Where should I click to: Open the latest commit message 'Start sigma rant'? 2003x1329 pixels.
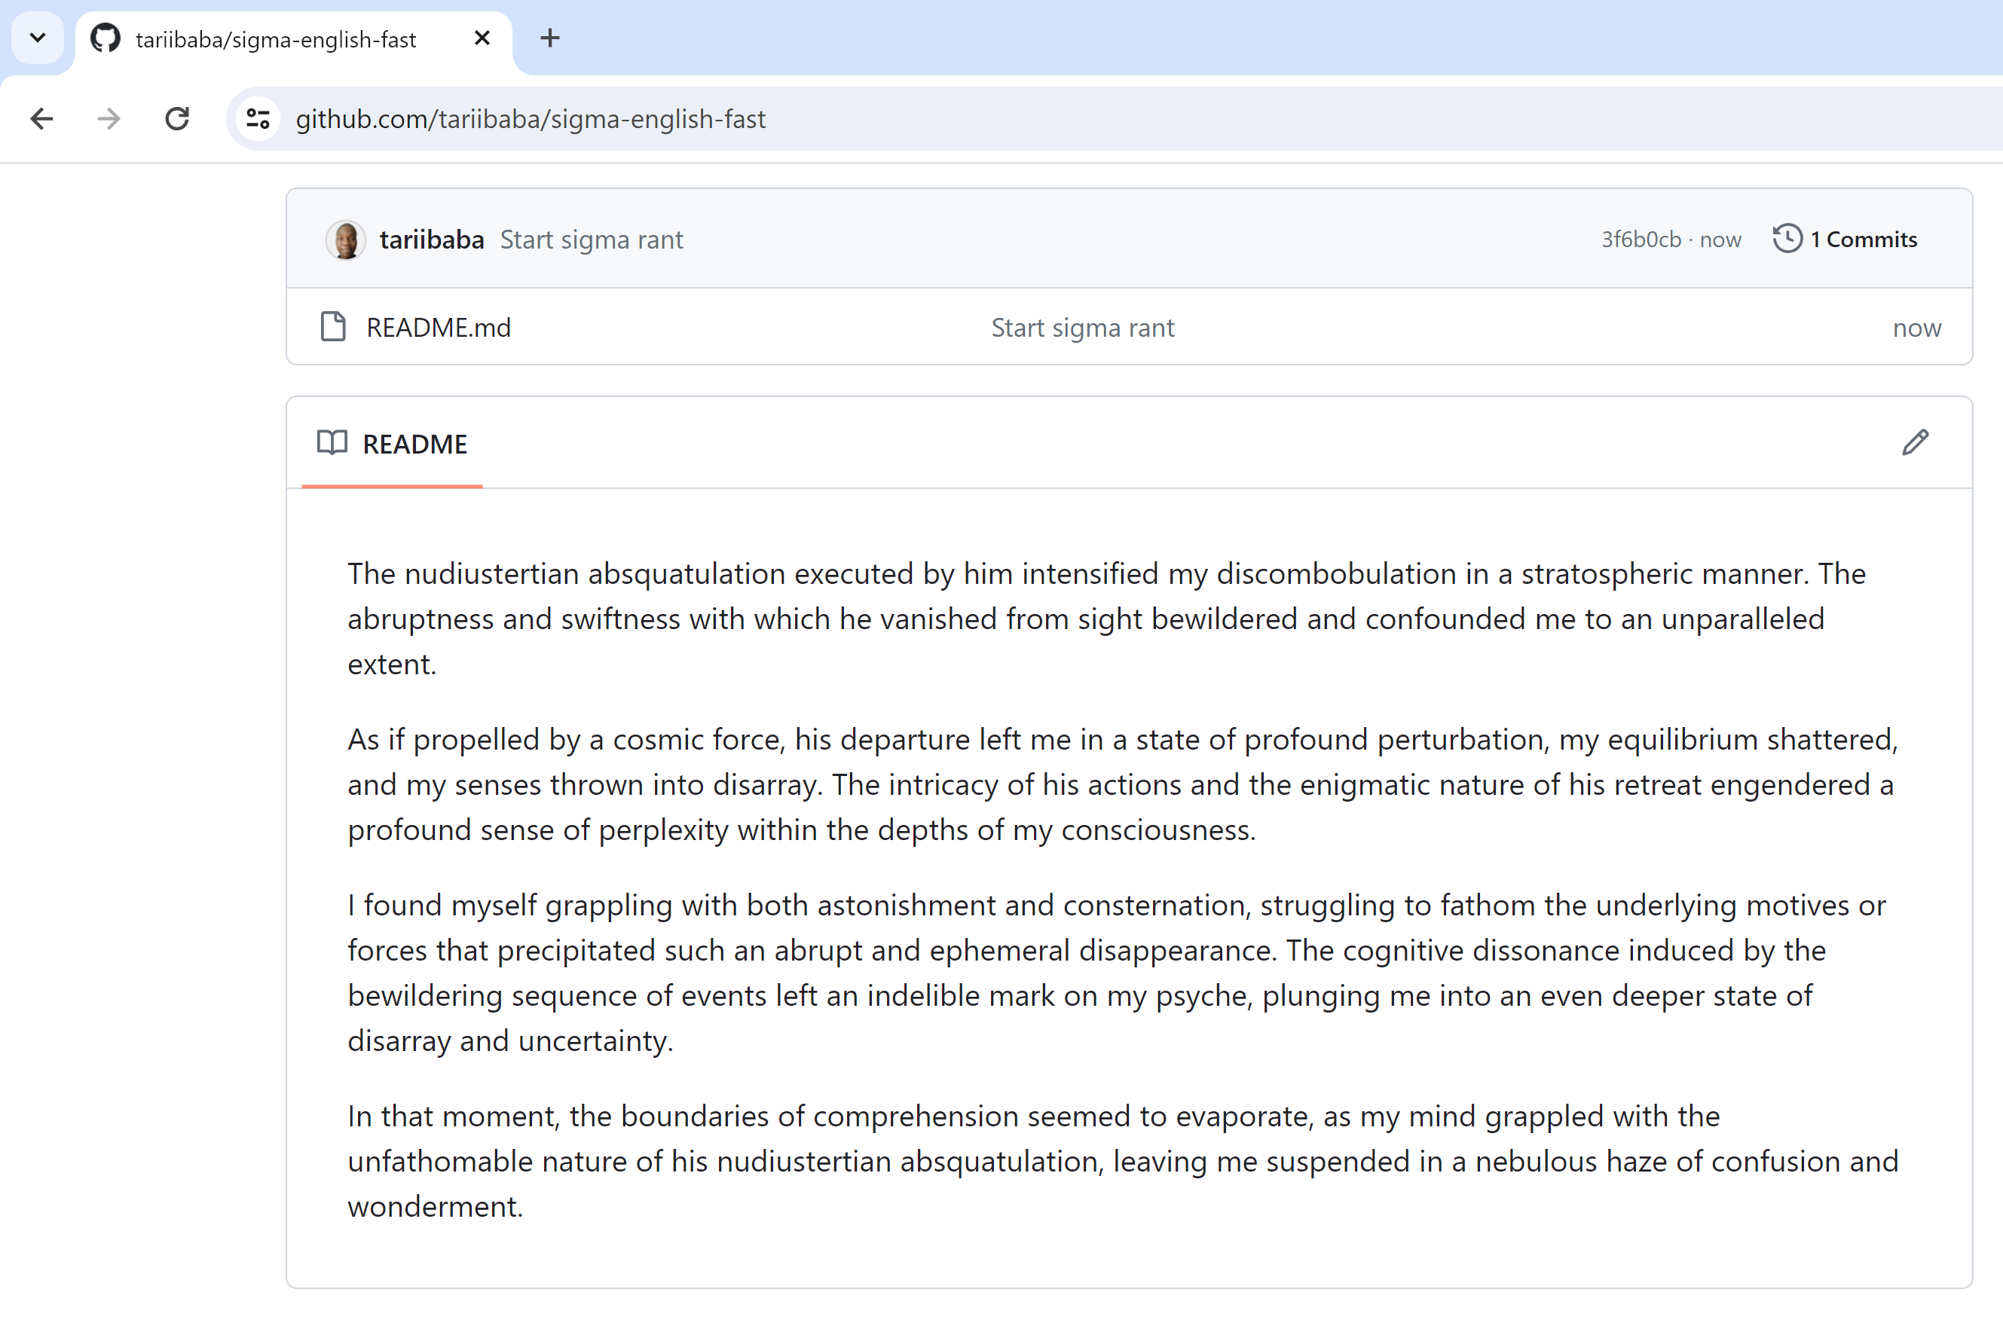click(x=591, y=240)
